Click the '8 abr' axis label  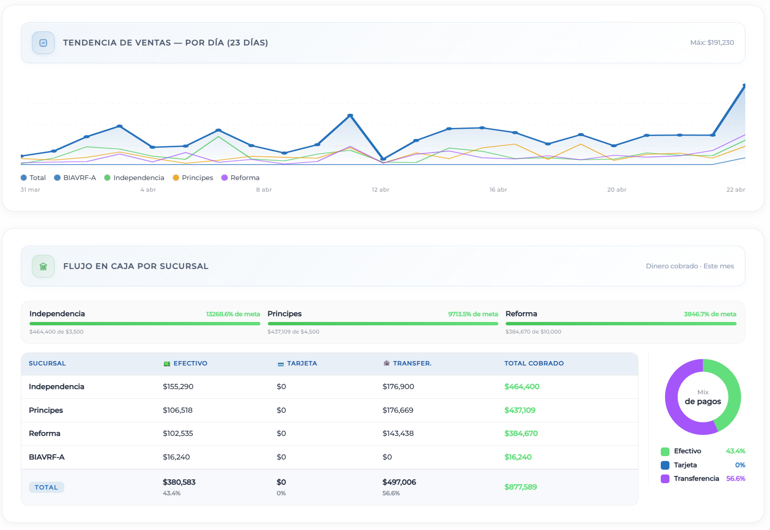point(264,190)
